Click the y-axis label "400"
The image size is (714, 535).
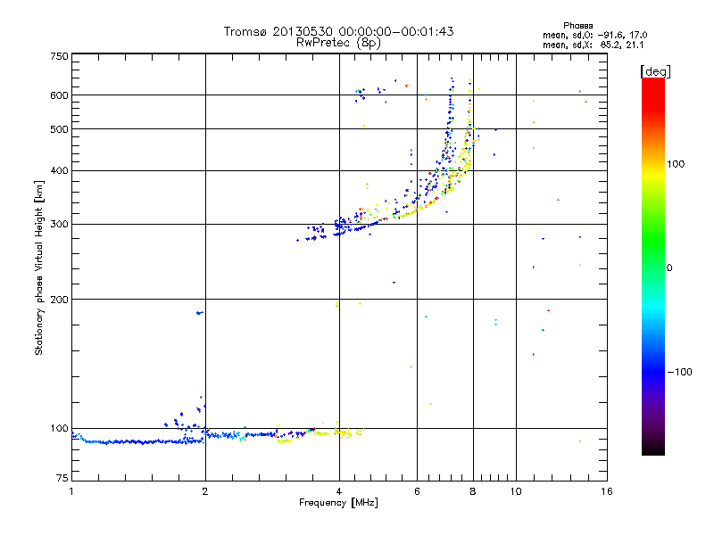59,170
